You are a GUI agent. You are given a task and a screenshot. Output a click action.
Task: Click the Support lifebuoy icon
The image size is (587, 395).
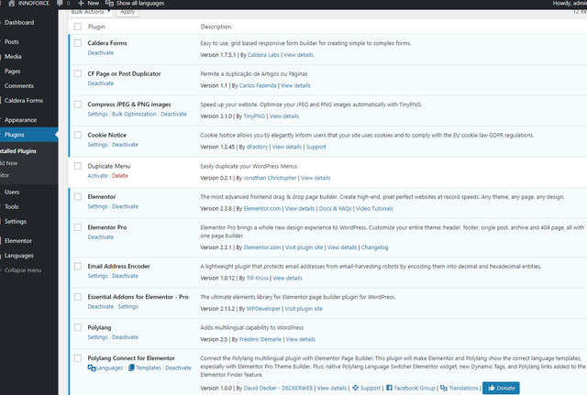356,388
